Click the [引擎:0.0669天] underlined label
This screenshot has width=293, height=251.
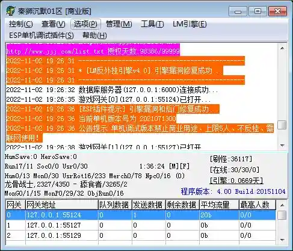(x=236, y=181)
